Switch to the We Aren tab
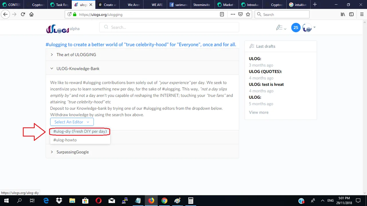 [x=131, y=5]
